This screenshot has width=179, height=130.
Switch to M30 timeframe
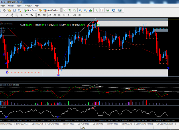click(x=54, y=15)
